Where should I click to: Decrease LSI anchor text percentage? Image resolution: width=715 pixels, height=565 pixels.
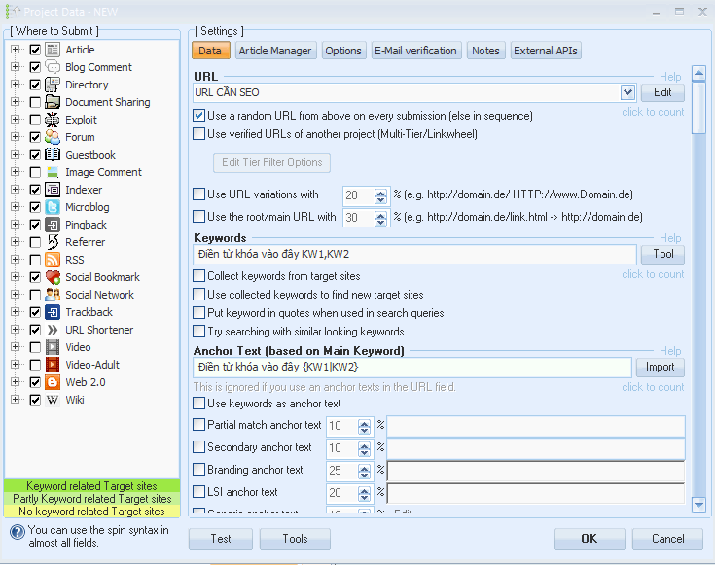[x=364, y=497]
